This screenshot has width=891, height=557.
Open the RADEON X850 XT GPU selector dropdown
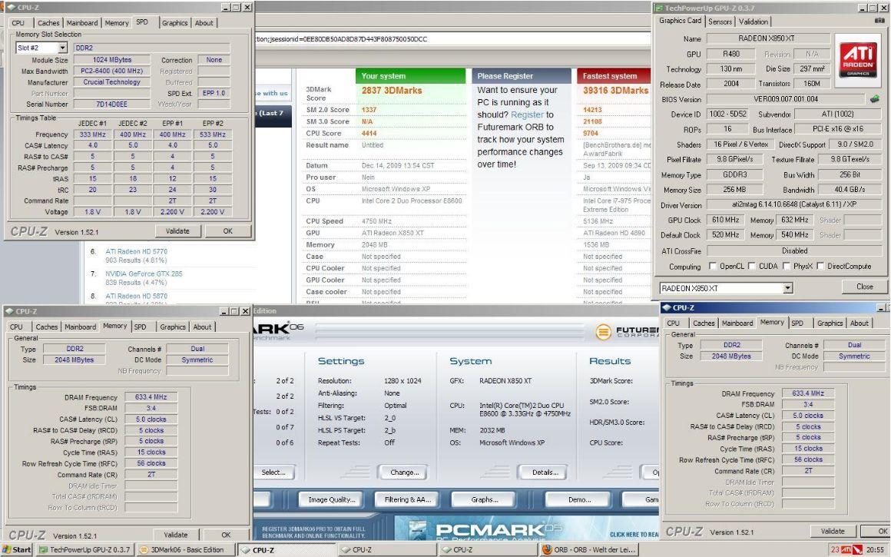pyautogui.click(x=787, y=288)
